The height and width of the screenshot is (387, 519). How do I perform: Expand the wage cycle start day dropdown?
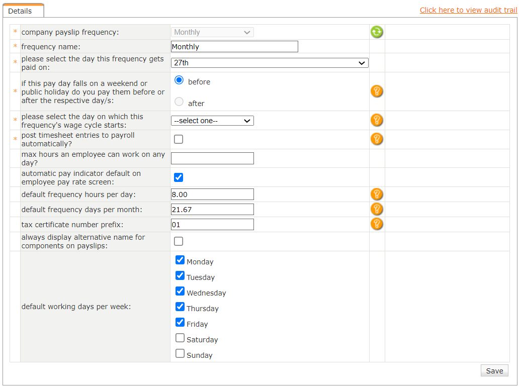click(212, 121)
